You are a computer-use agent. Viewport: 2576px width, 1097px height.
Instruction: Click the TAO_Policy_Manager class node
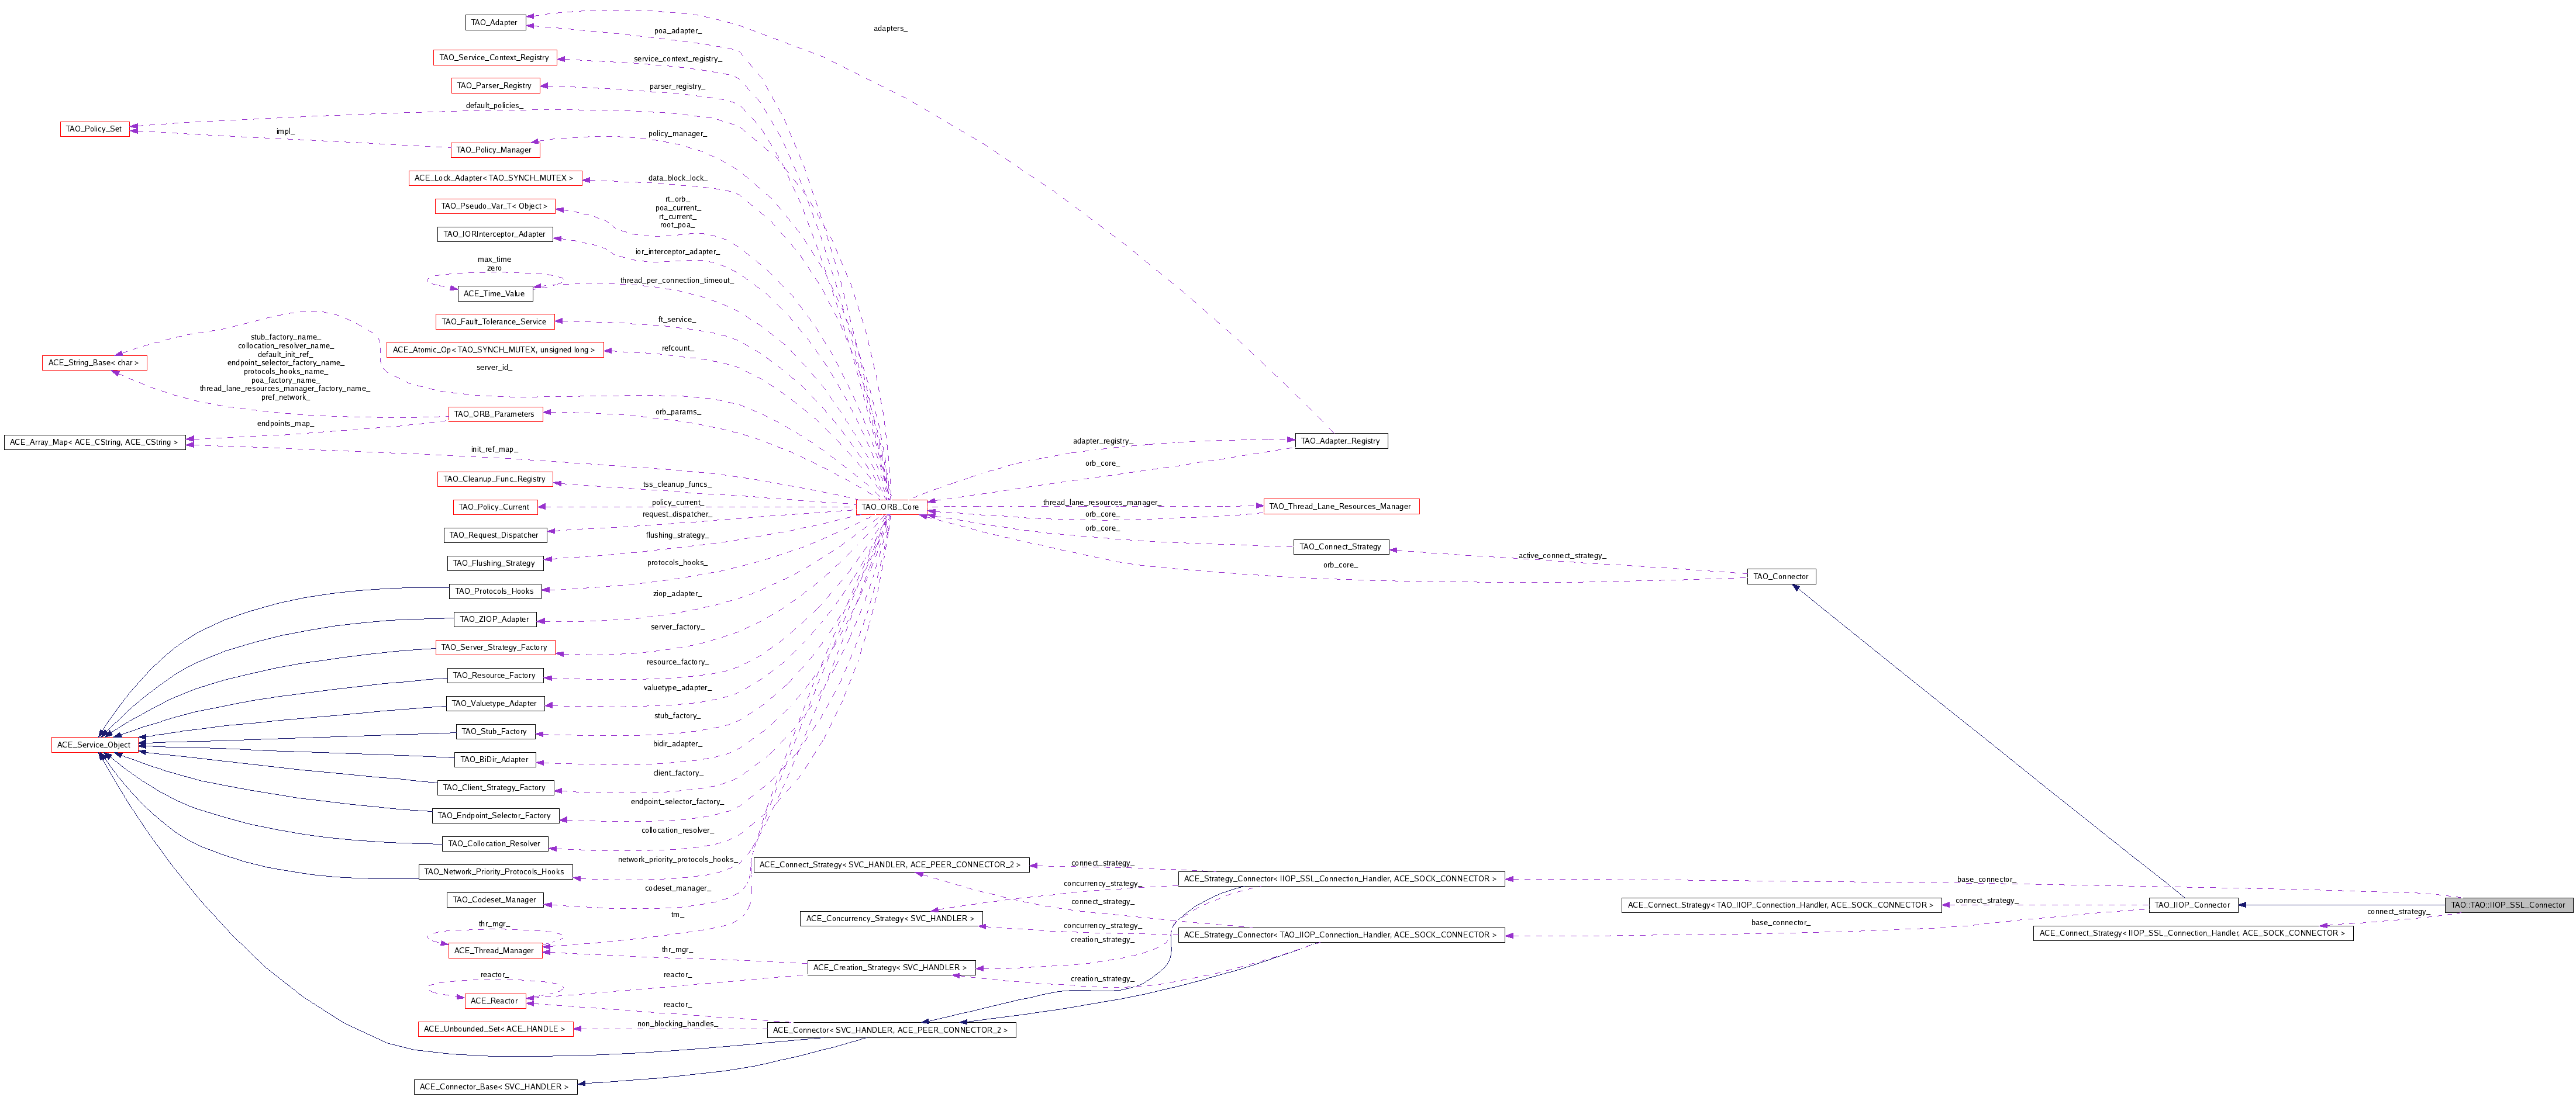click(494, 150)
